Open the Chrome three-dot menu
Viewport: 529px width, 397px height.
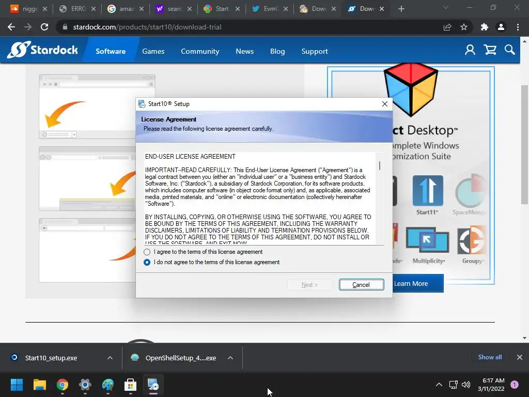(x=518, y=27)
